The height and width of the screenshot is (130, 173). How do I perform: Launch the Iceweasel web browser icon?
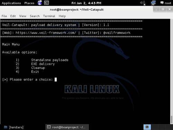[40, 3]
